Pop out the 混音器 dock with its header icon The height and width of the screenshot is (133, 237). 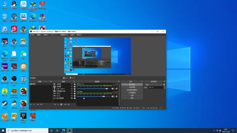119,82
